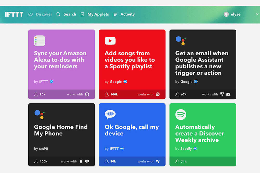The height and width of the screenshot is (173, 260).
Task: Open Discover via the eye icon
Action: tap(30, 14)
